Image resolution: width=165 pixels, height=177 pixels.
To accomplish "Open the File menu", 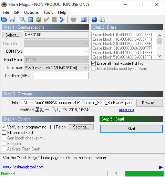I will pyautogui.click(x=6, y=12).
